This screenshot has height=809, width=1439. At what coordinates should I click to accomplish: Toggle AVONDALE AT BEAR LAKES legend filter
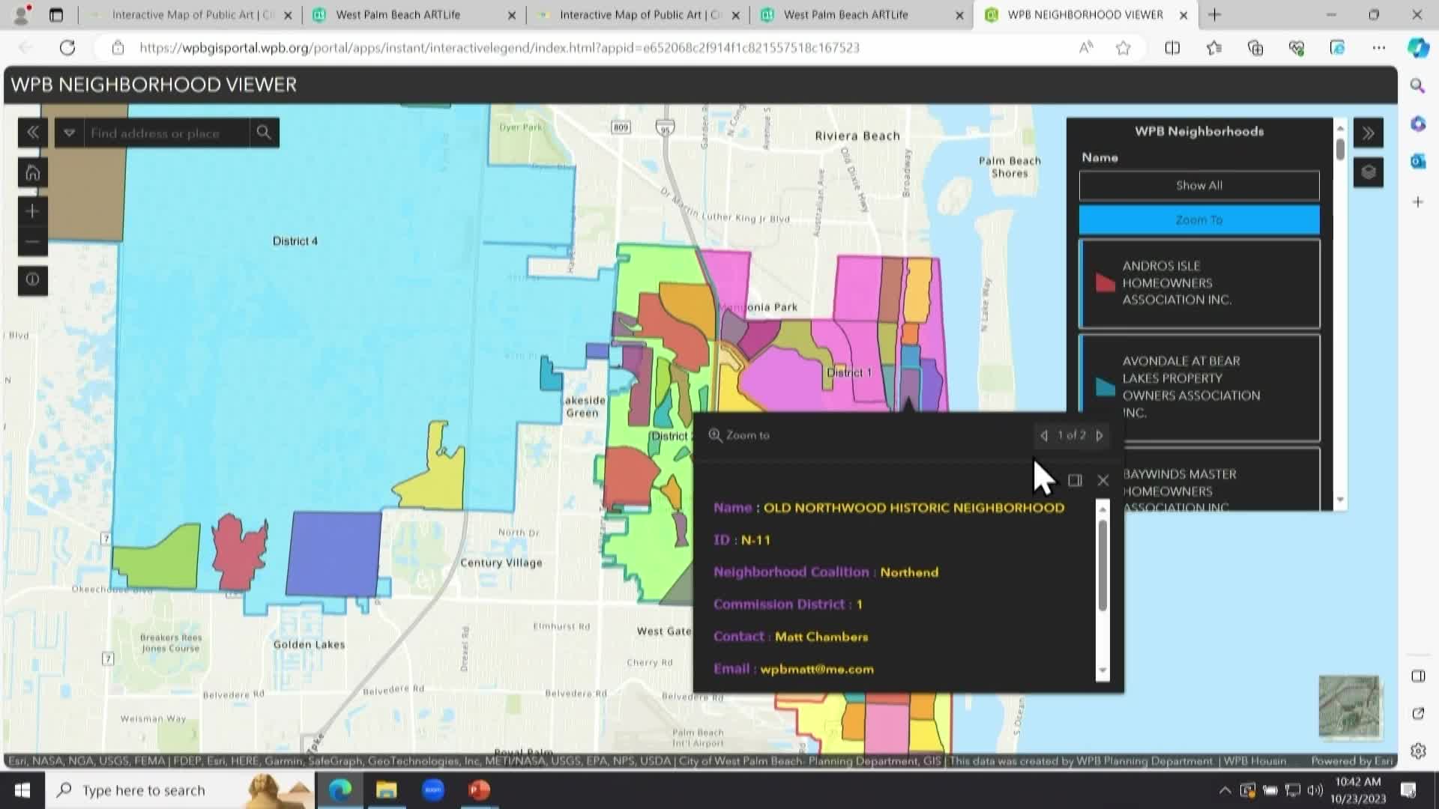1199,387
